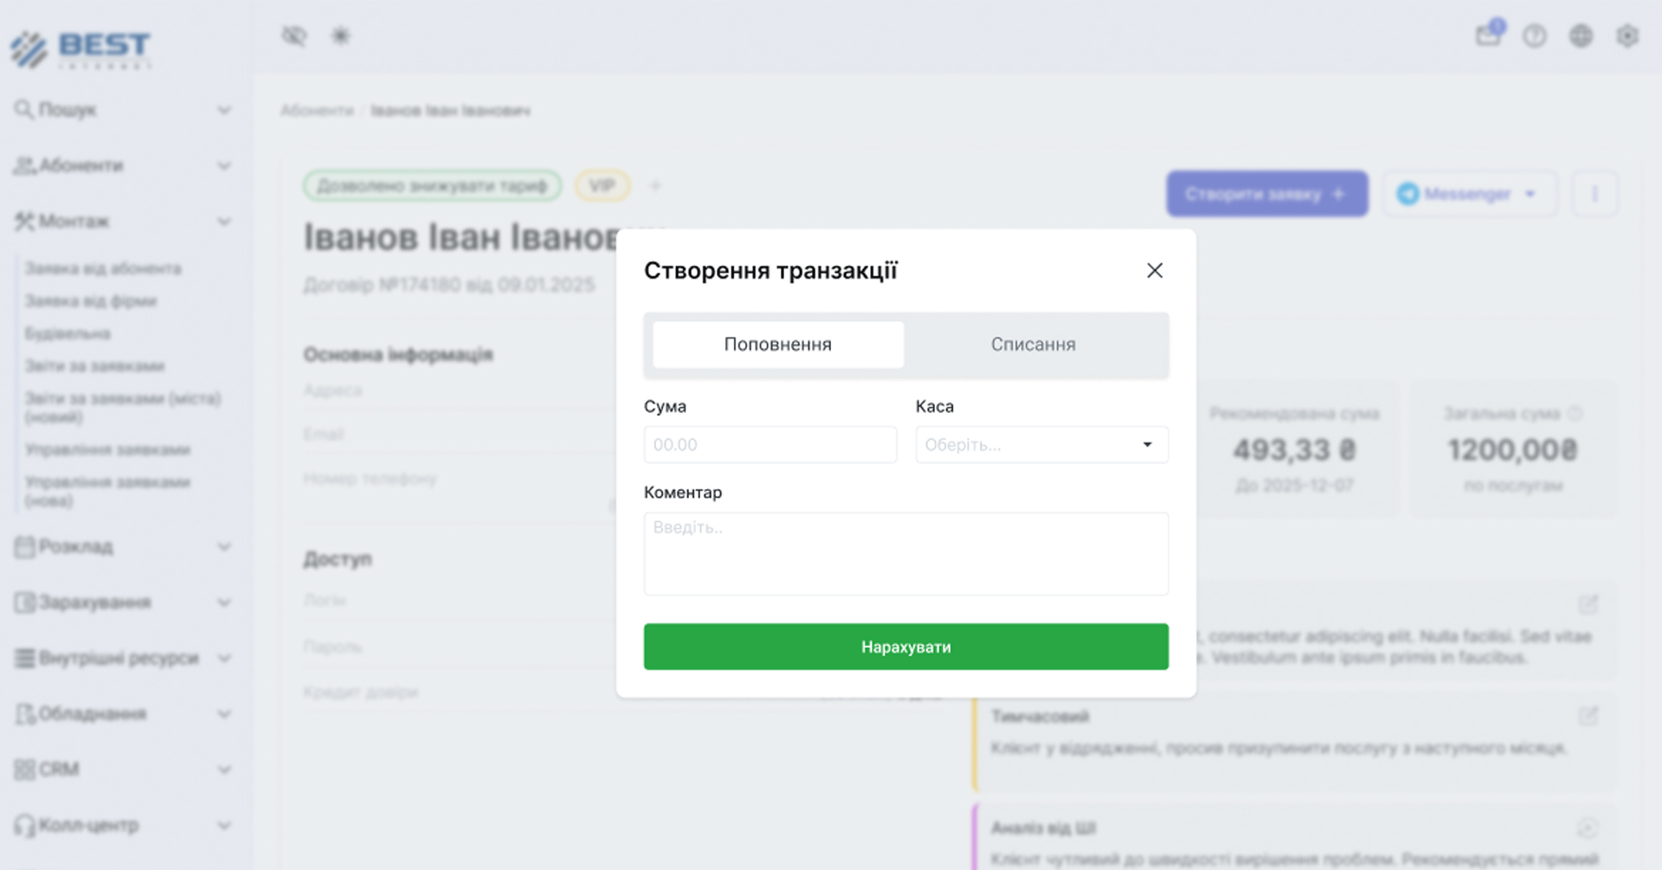Click the help question mark icon
This screenshot has width=1662, height=870.
point(1535,35)
